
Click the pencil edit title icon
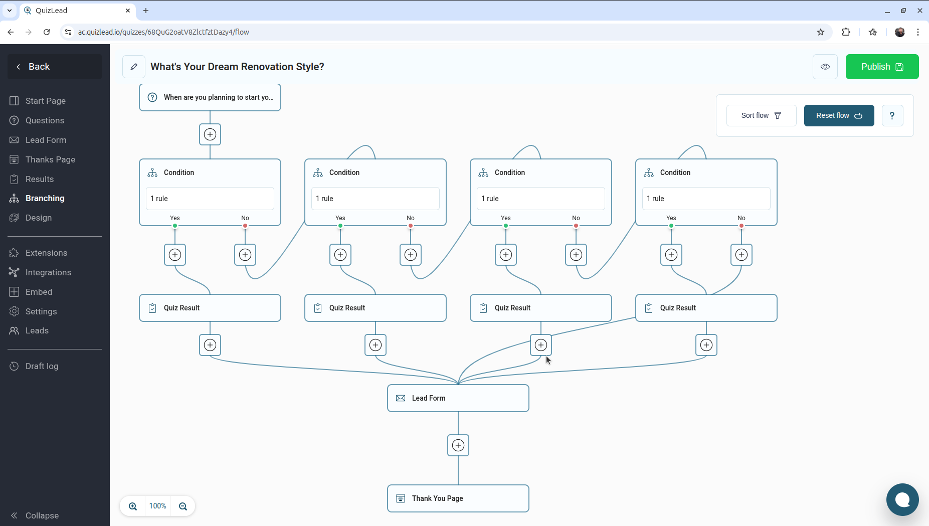coord(134,67)
